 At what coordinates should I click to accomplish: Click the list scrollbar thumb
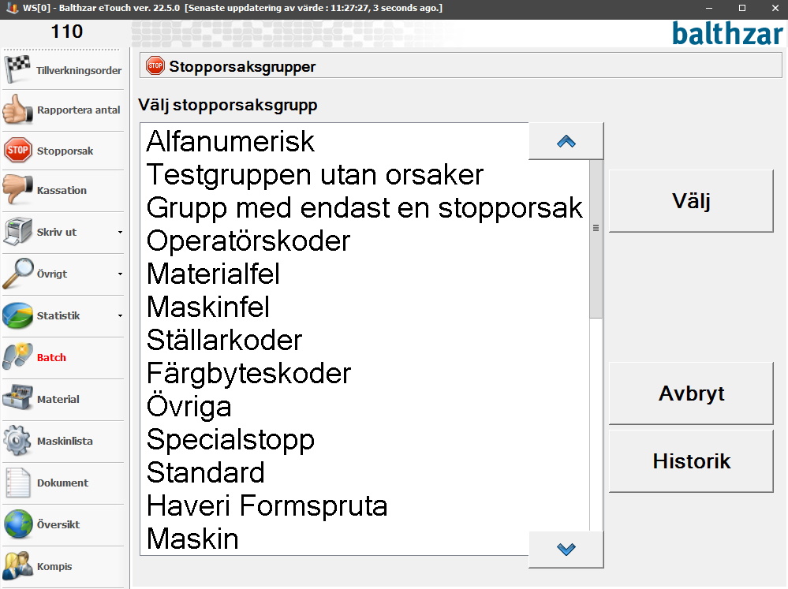point(596,239)
